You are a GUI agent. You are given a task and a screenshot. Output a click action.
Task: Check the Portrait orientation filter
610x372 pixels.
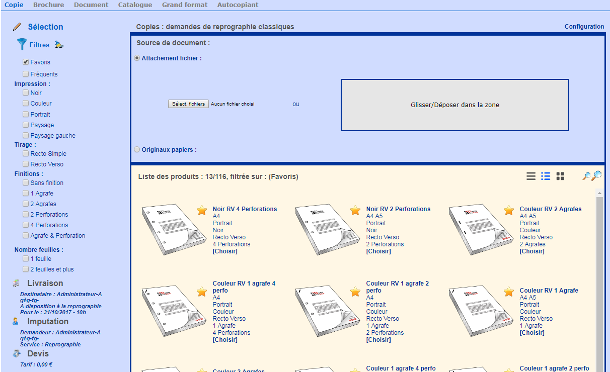click(x=26, y=114)
